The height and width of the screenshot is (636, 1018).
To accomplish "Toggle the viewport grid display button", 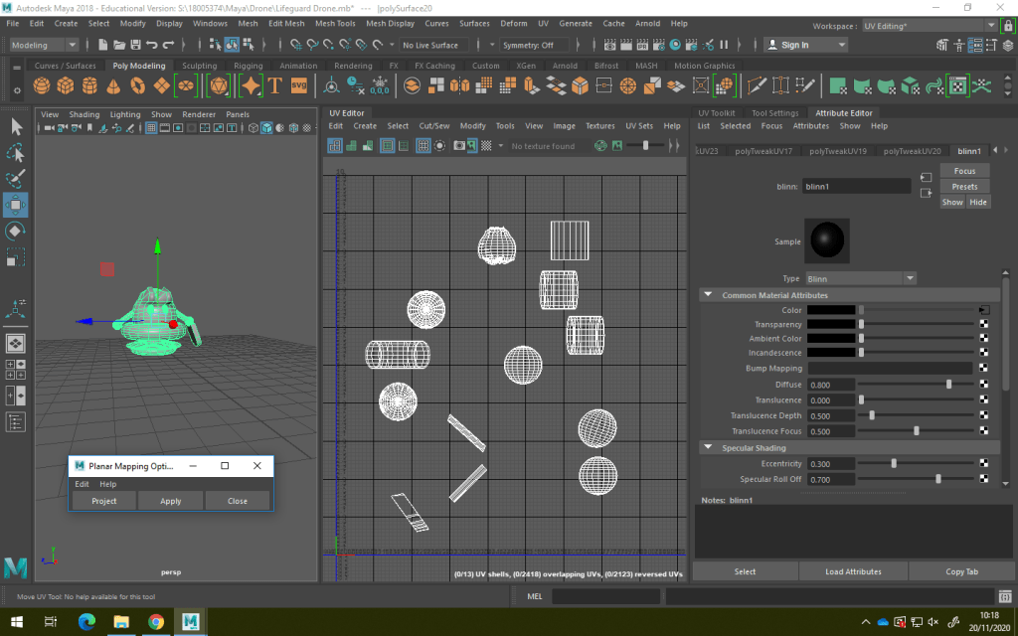I will coord(152,128).
